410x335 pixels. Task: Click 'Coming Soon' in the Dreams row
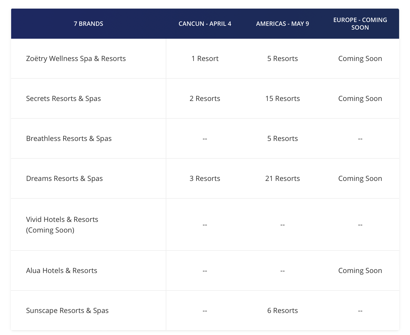pos(360,179)
